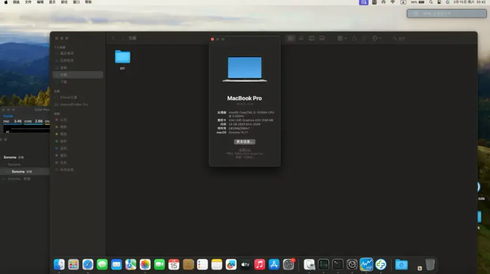Open Calendar from the Dock

(174, 264)
